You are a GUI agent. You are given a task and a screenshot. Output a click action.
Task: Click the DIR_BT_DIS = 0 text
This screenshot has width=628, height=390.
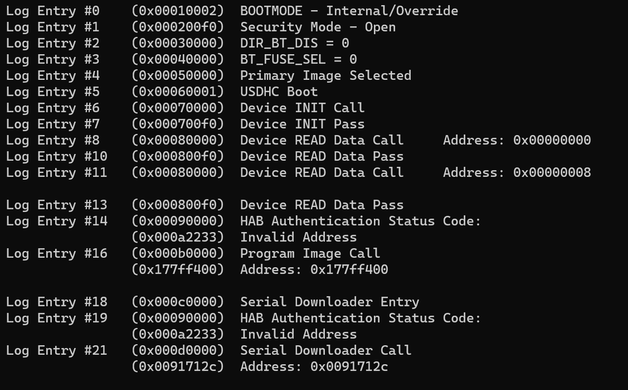tap(294, 43)
